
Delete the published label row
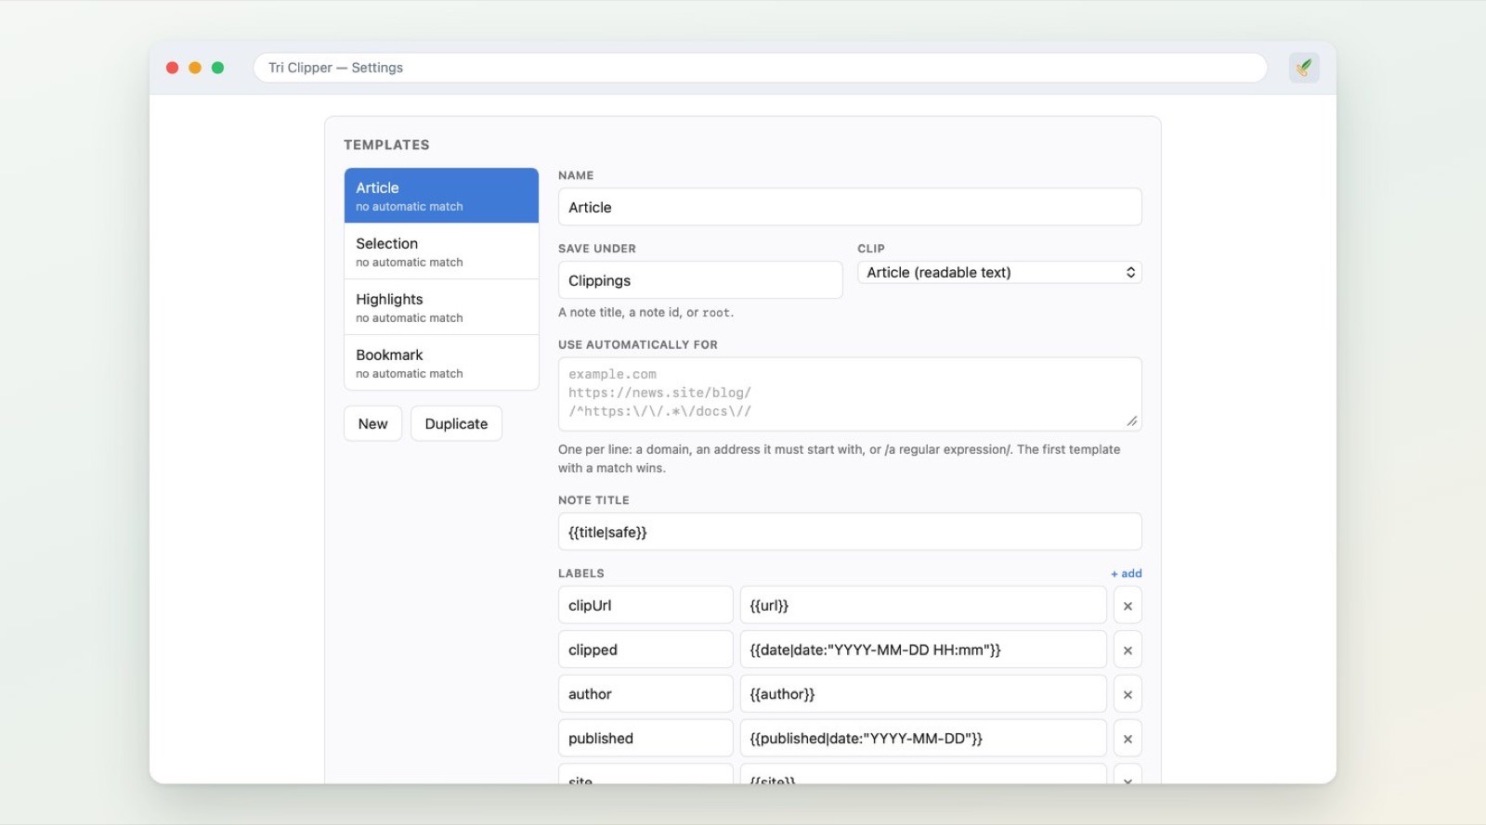pos(1128,739)
